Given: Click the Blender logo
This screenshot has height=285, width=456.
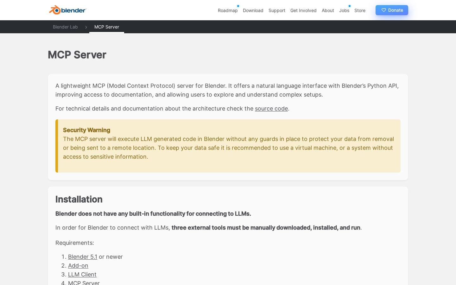Looking at the screenshot, I should click(67, 10).
